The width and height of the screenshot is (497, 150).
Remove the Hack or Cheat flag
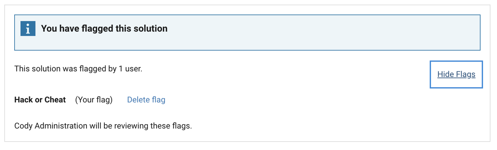coord(146,100)
